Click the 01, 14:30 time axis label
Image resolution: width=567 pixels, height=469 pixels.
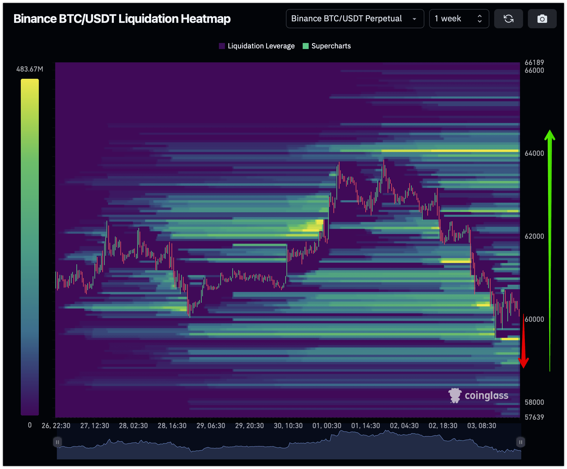[366, 426]
